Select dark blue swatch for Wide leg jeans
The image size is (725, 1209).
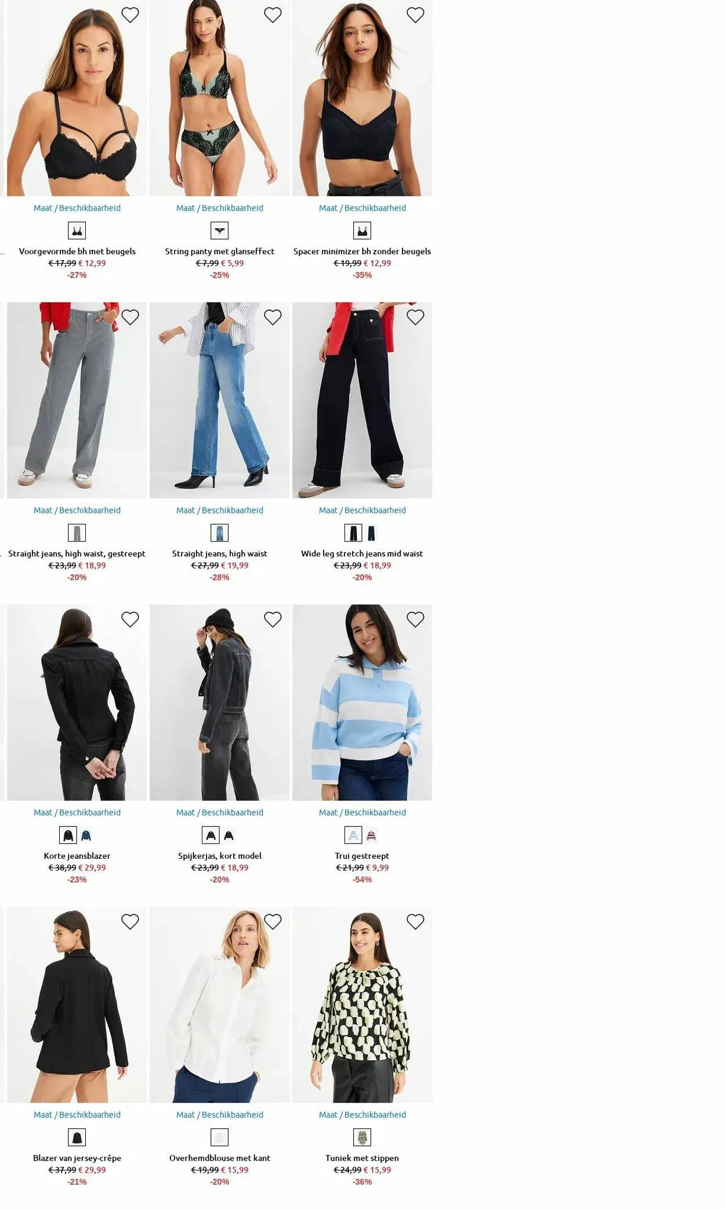pyautogui.click(x=371, y=533)
